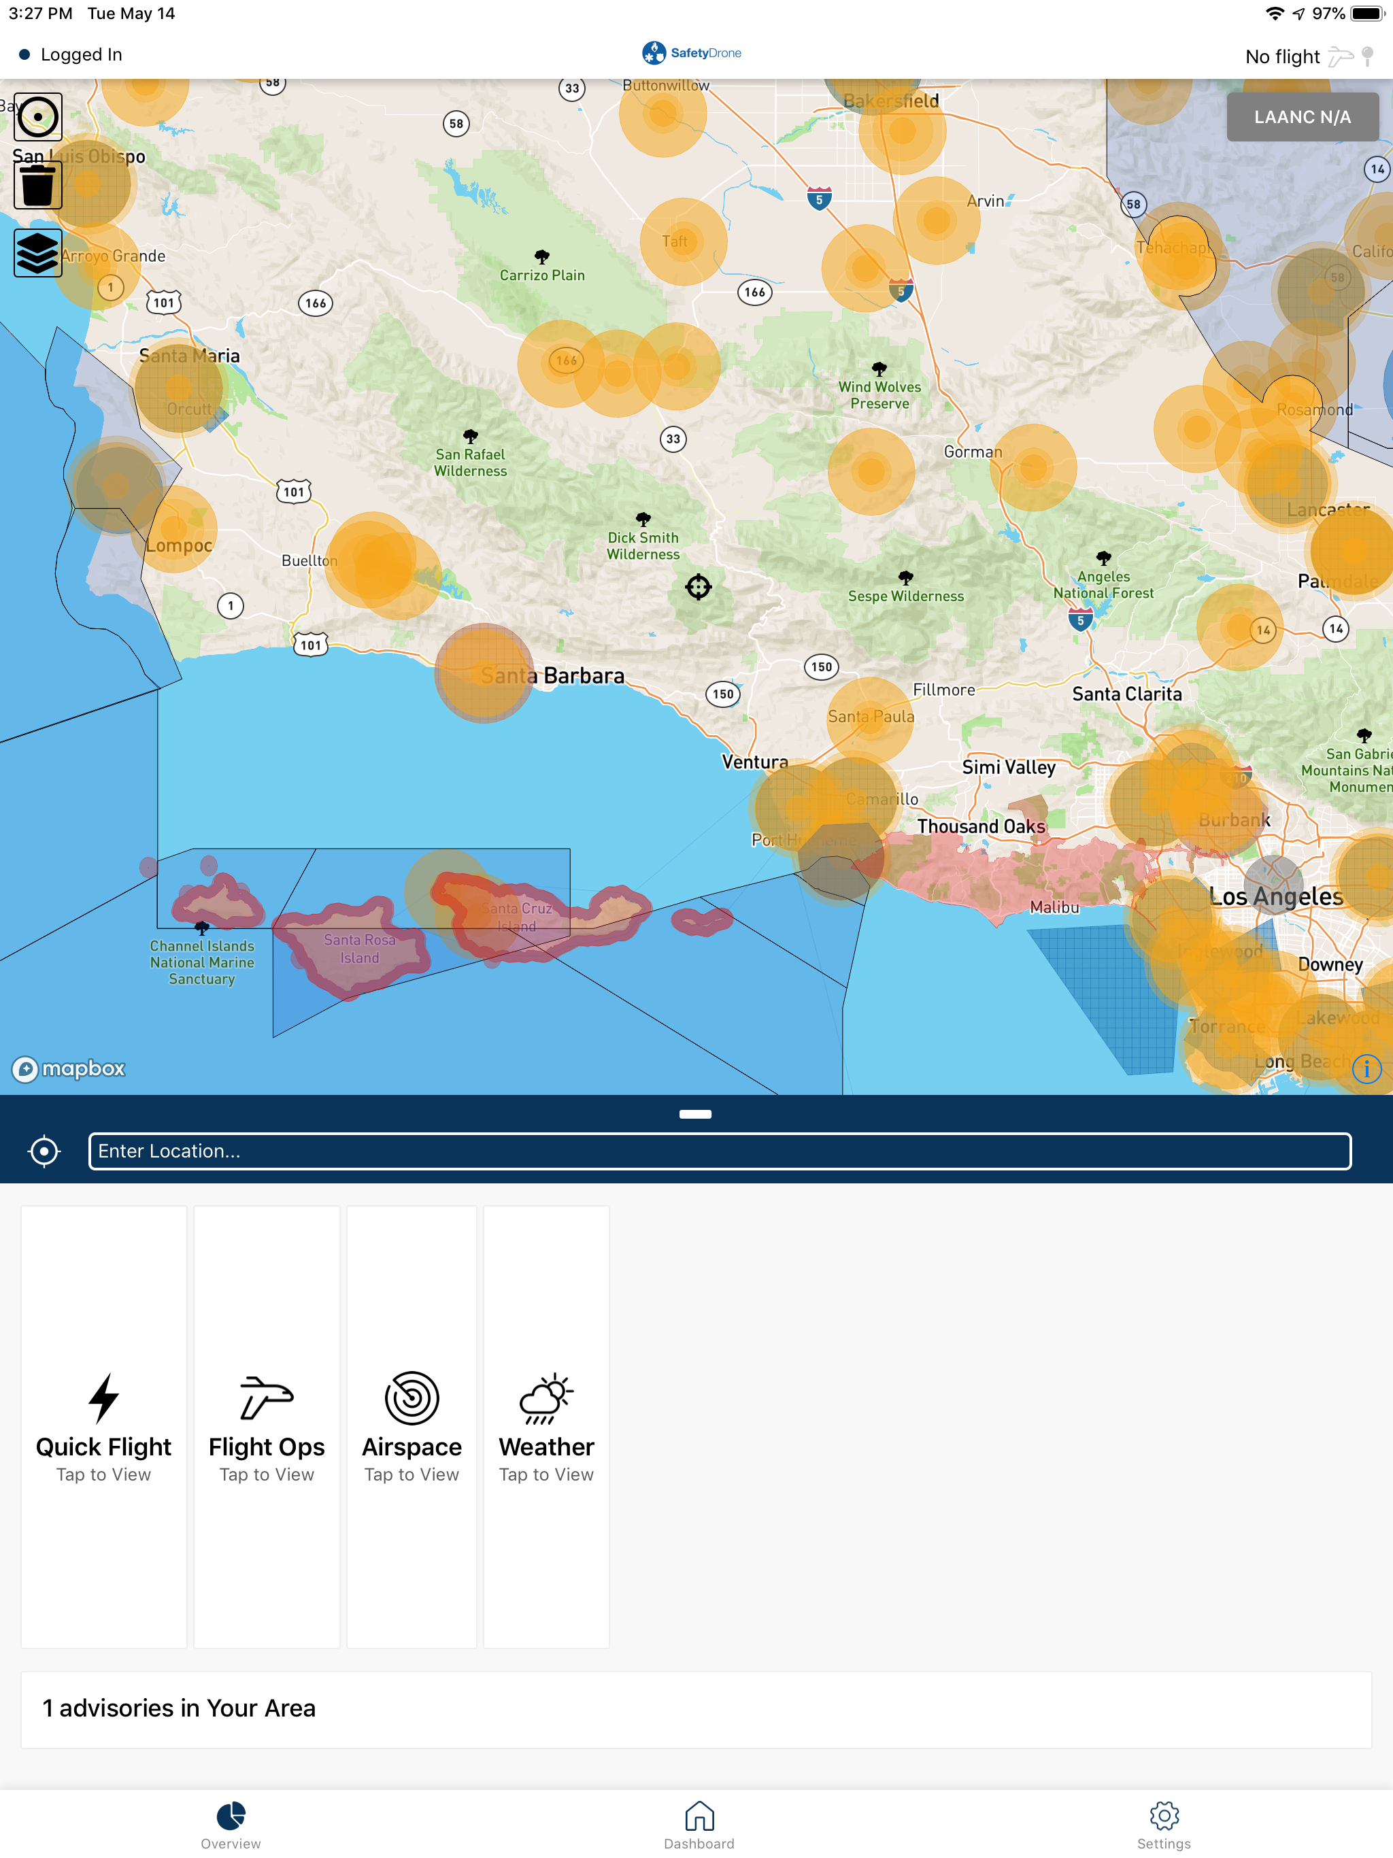Tap the circular target map tool icon
Screen dimensions: 1393x1858
tap(38, 117)
